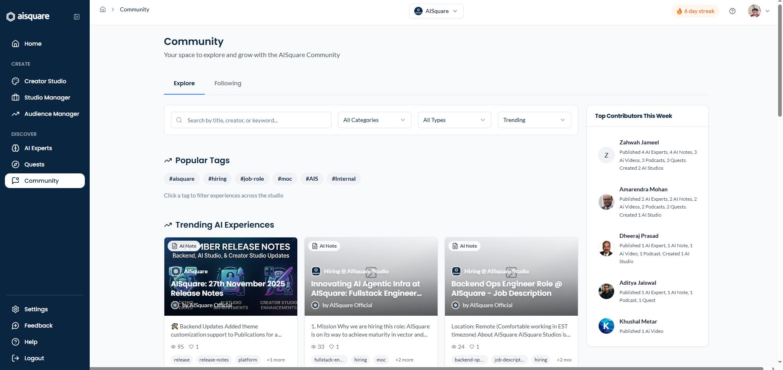Open the AISquare workspace dropdown
This screenshot has width=783, height=370.
436,11
